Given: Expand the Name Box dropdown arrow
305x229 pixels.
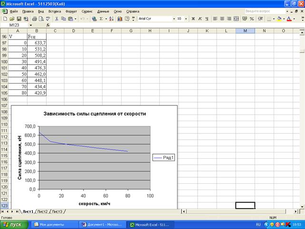Looking at the screenshot, I should click(x=31, y=25).
